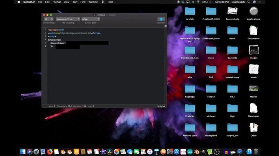The image size is (279, 156).
Task: Open the FreeBooth_0.8.5 folder
Action: tap(211, 11)
